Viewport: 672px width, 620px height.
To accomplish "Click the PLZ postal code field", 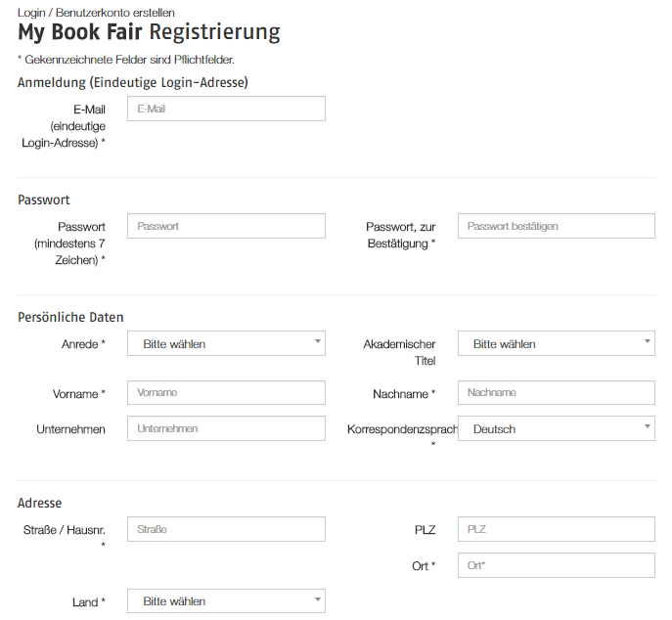I will (x=556, y=530).
